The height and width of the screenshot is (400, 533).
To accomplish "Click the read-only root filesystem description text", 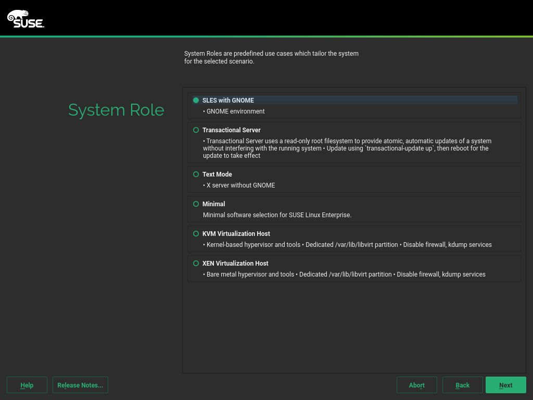I will (347, 148).
